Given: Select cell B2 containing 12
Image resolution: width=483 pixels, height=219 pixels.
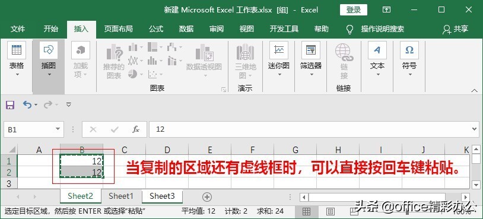Looking at the screenshot, I should coord(82,172).
